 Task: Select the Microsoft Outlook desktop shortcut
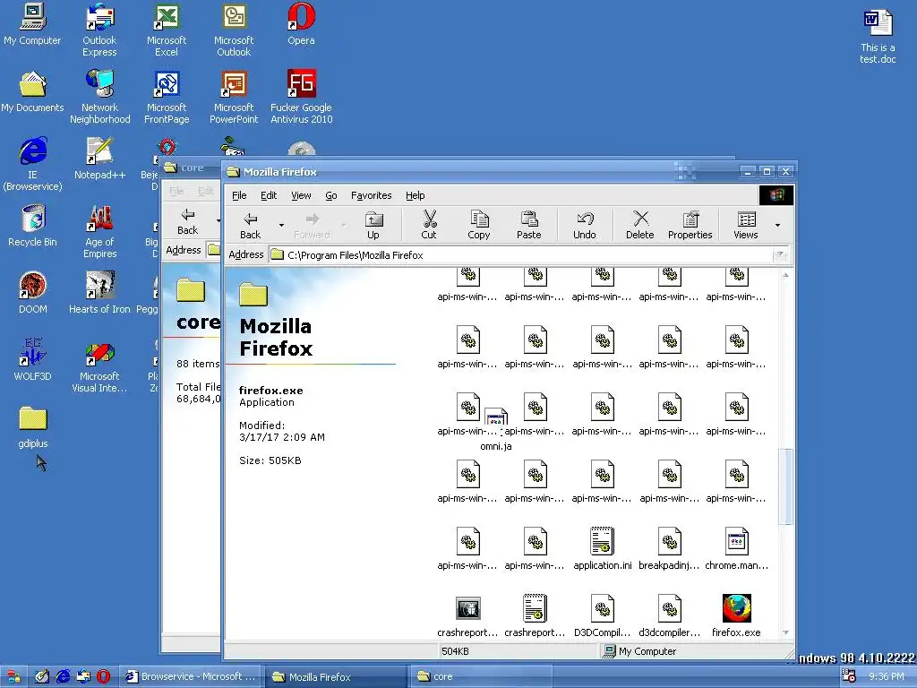(x=234, y=30)
